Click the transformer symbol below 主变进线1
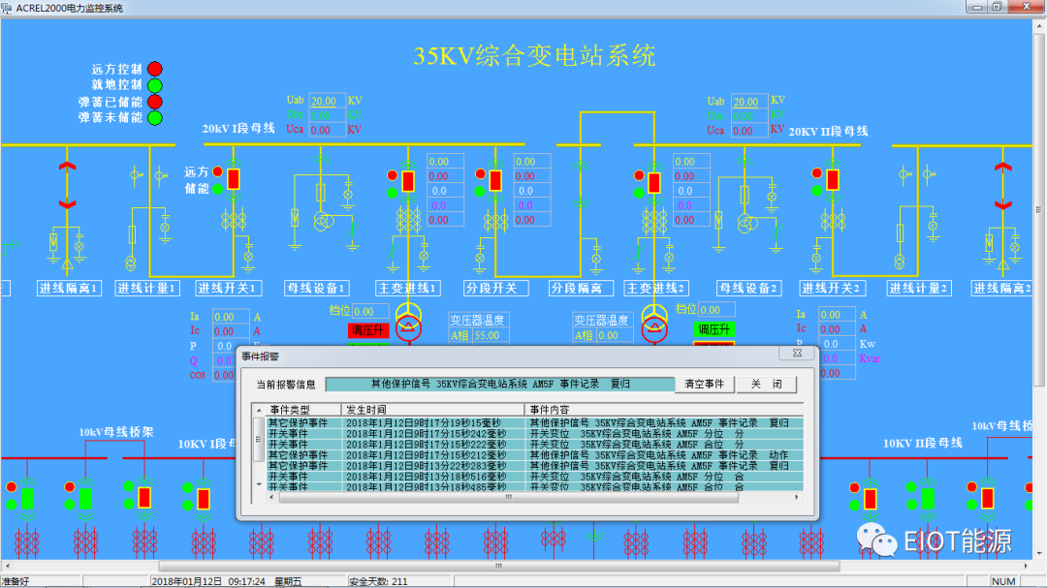1047x588 pixels. click(x=408, y=321)
